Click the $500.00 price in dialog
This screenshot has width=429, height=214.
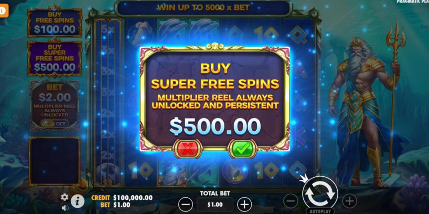[x=215, y=126]
